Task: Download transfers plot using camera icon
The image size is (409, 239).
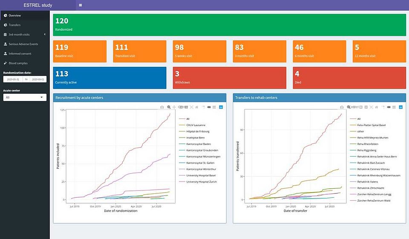Action: coord(342,107)
